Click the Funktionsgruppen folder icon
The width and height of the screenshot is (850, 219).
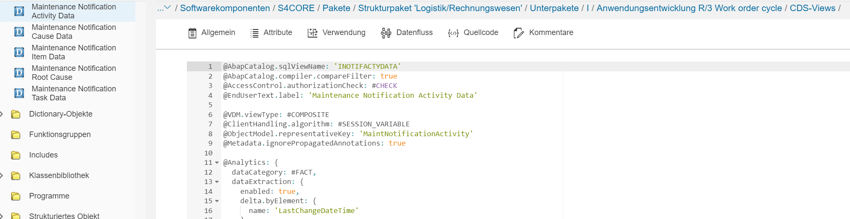(x=16, y=135)
